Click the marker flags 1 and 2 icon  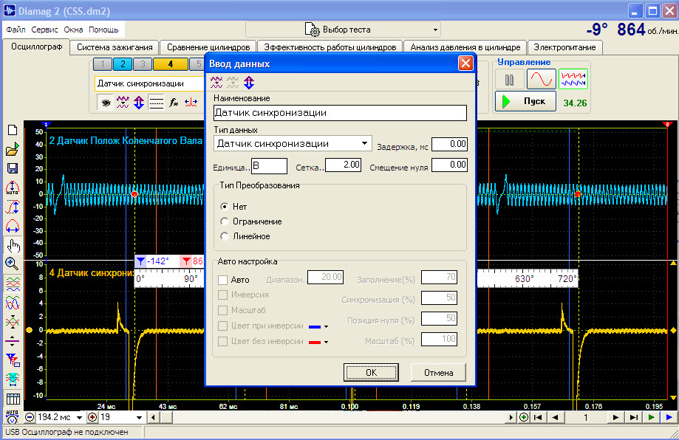(x=13, y=360)
